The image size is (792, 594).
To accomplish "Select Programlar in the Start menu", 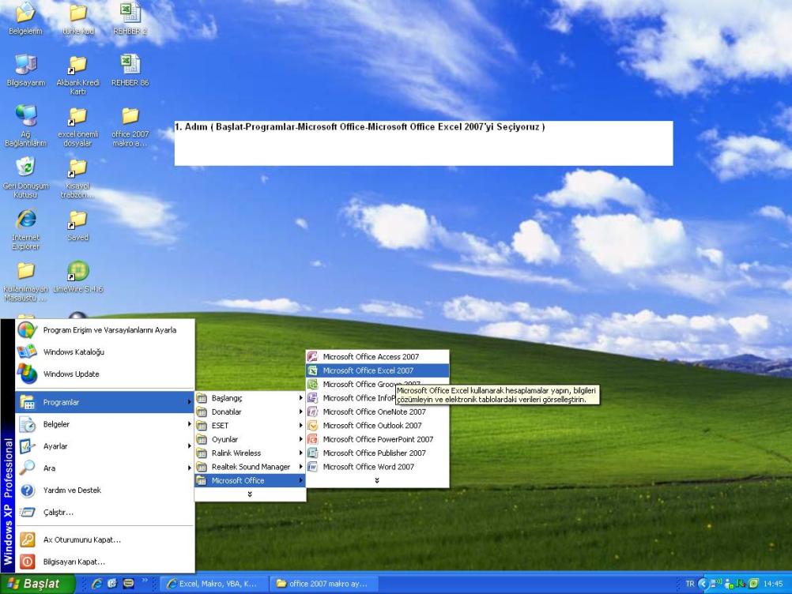I will [104, 402].
